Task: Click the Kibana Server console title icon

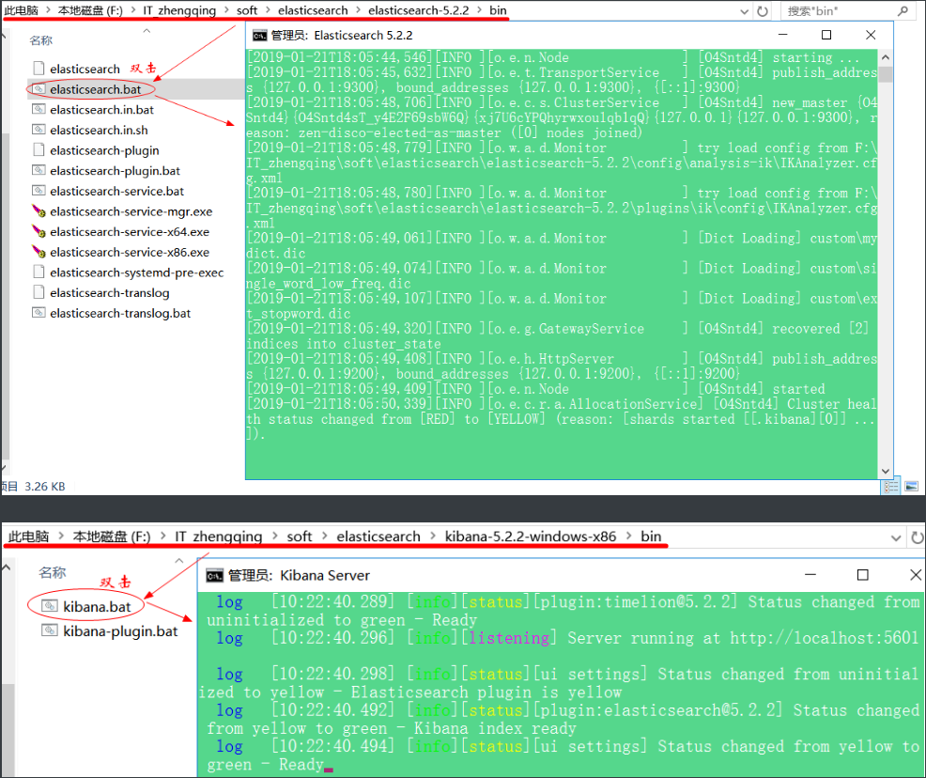Action: (214, 575)
